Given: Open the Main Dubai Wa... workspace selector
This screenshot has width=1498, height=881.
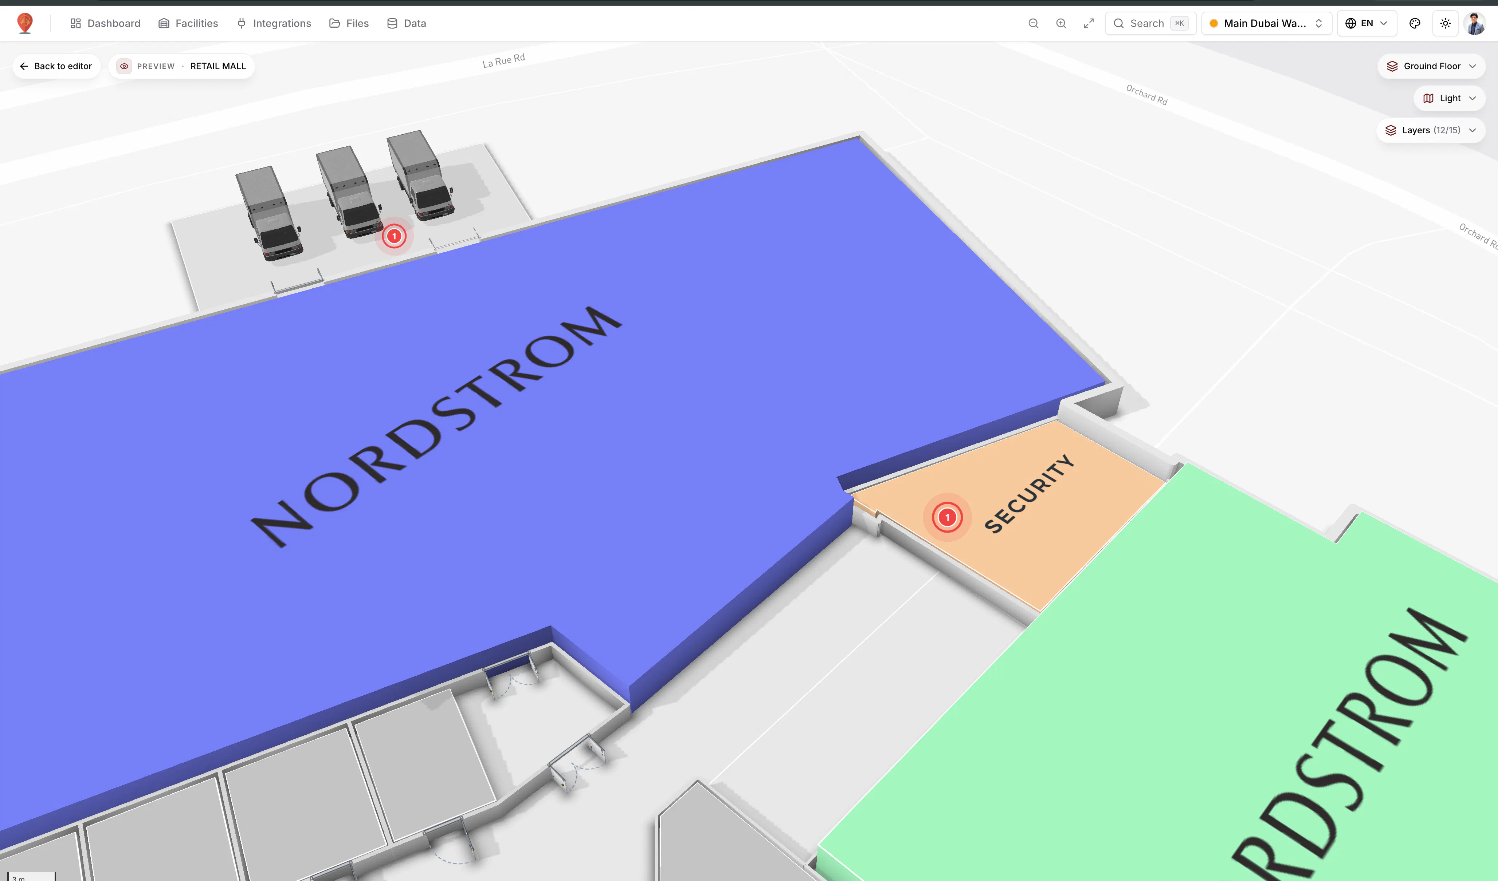Looking at the screenshot, I should 1266,23.
